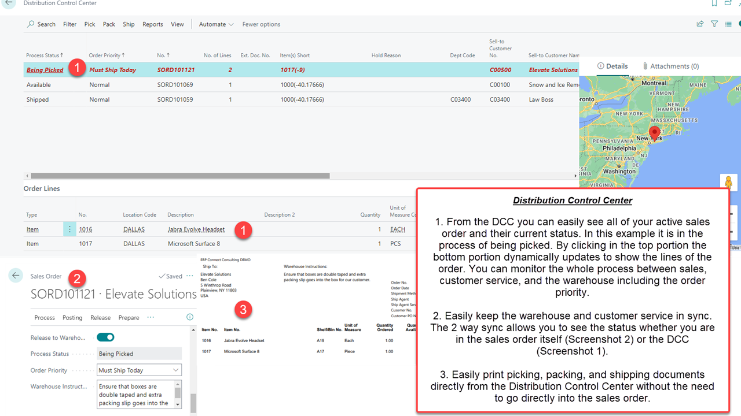The width and height of the screenshot is (741, 416).
Task: Switch list layout view icon
Action: (x=727, y=24)
